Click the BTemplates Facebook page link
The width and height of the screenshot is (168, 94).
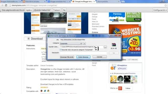[122, 66]
